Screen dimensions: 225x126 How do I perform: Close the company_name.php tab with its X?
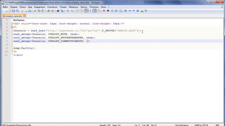(24, 16)
